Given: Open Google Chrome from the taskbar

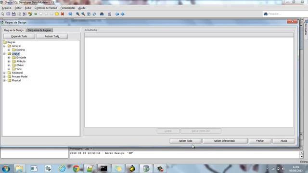Looking at the screenshot, I should 76,169.
